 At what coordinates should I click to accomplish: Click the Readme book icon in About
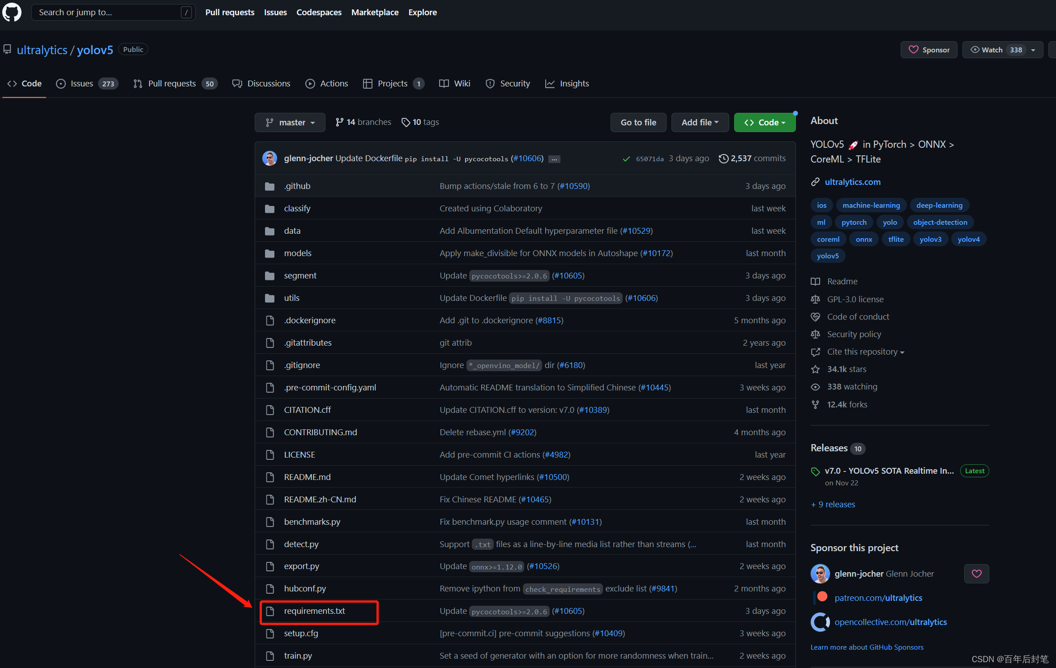[x=815, y=282]
